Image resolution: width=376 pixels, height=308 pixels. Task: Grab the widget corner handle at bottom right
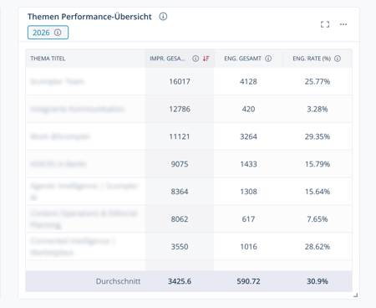[x=355, y=295]
